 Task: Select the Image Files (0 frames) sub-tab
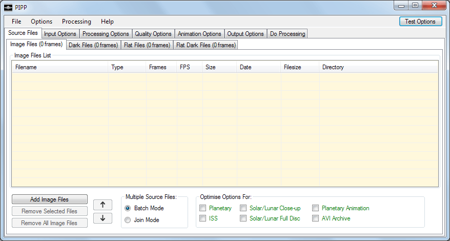tap(36, 44)
